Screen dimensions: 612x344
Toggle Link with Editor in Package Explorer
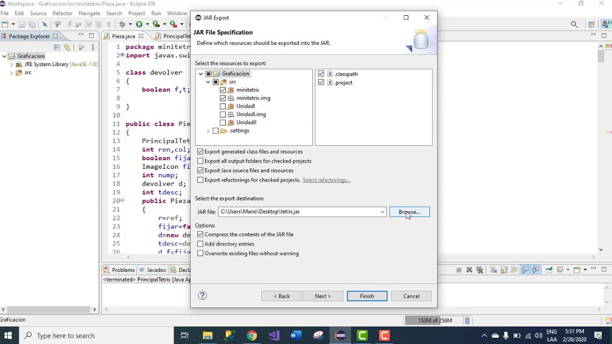click(67, 47)
